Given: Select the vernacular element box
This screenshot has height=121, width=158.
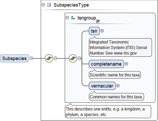Looking at the screenshot, I should pos(102,86).
